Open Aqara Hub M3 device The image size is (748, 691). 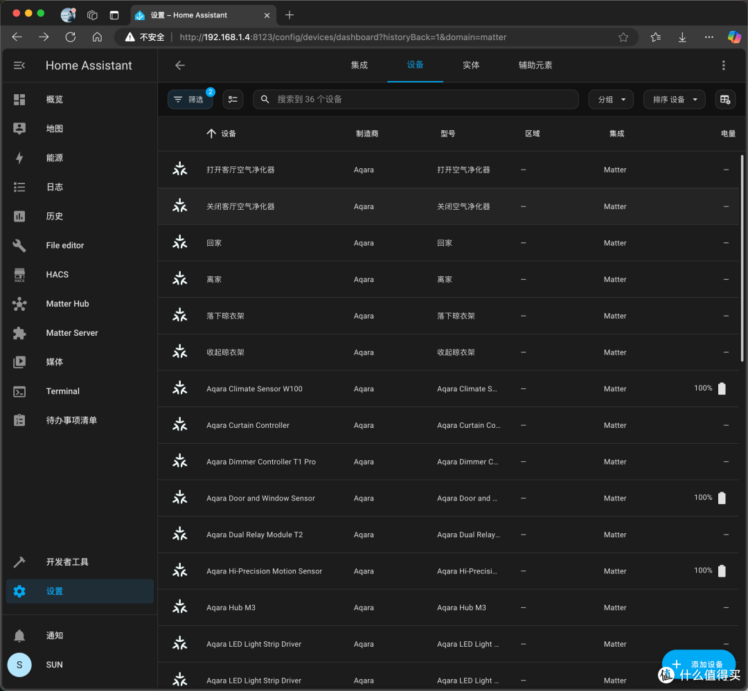pos(448,607)
